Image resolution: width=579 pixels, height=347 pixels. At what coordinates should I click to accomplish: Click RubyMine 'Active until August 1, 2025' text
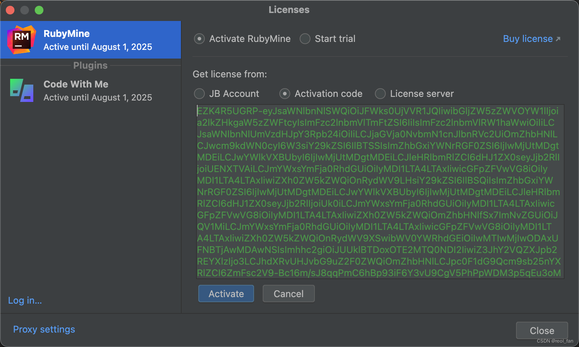98,47
